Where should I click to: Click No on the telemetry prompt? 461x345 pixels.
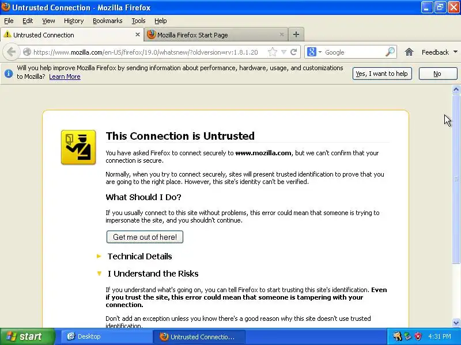(438, 74)
